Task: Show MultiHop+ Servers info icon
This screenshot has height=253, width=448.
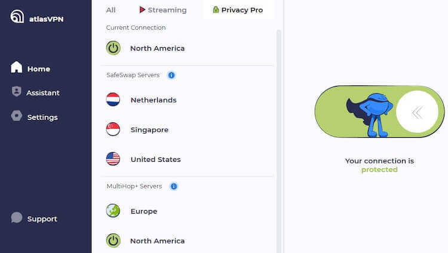Action: pyautogui.click(x=174, y=186)
